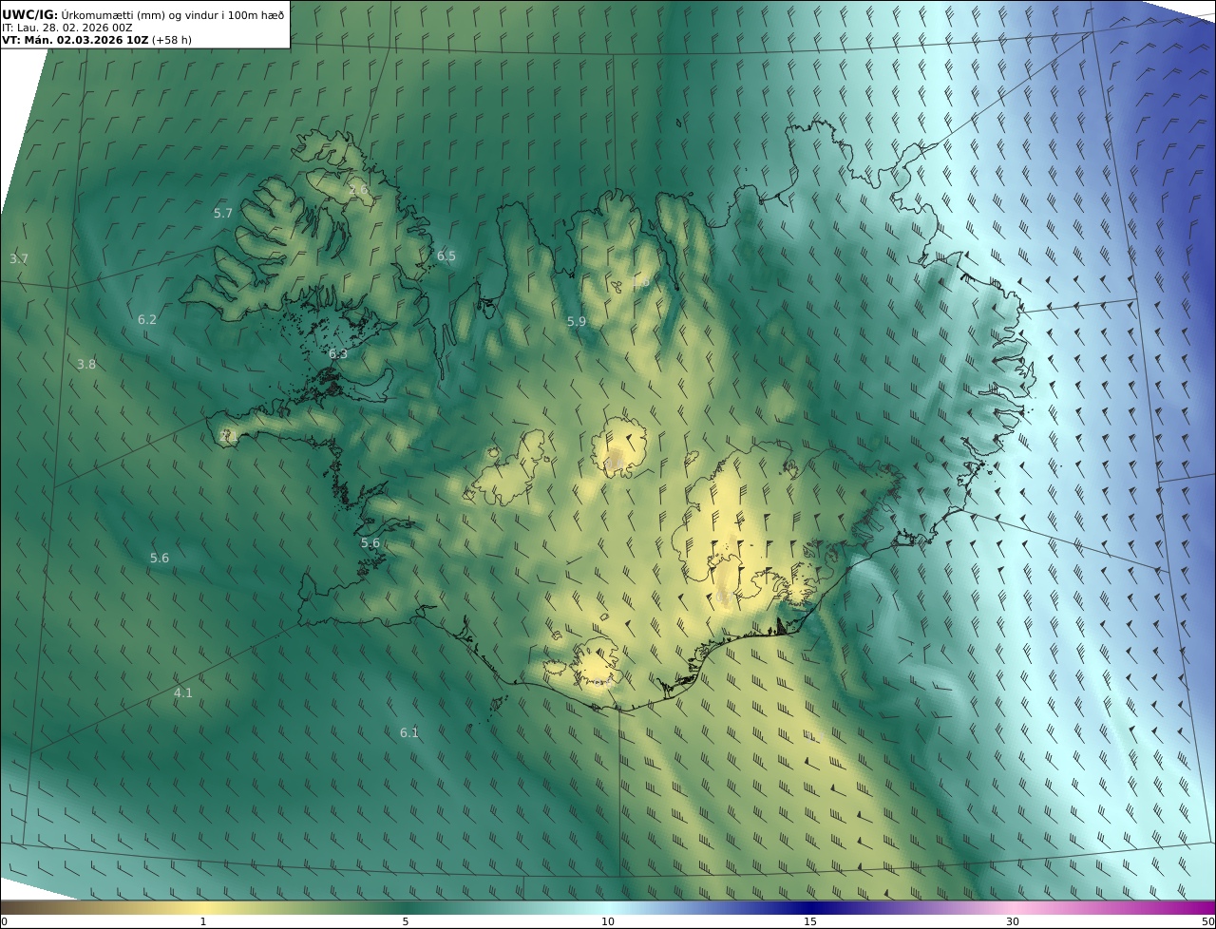
Task: Click the 3.8 value label on map
Action: point(86,365)
